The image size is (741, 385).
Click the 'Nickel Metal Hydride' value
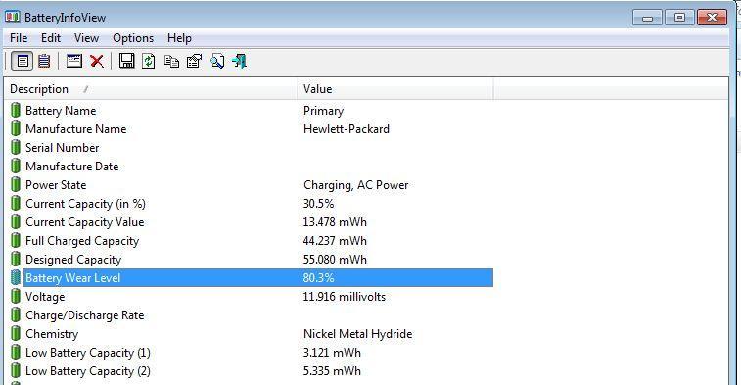pos(357,333)
